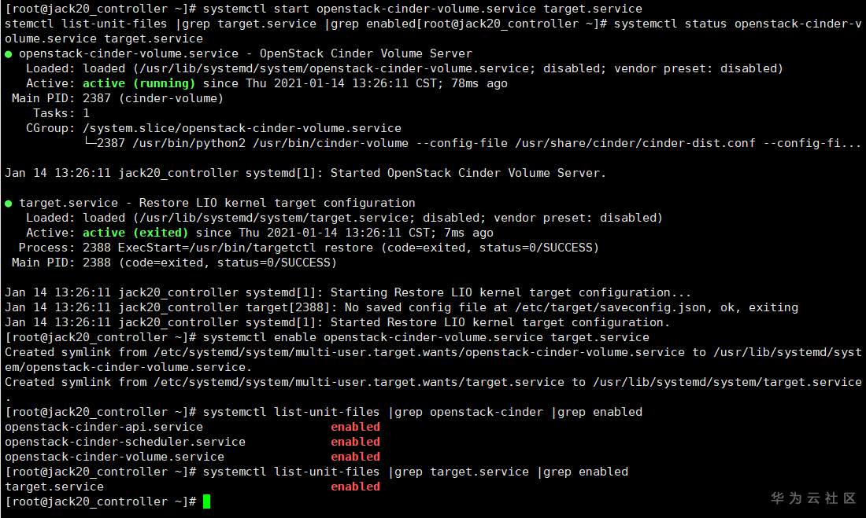Click red "enabled" beside openstack-cinder-api.service
Viewport: 866px width, 518px height.
(x=355, y=427)
